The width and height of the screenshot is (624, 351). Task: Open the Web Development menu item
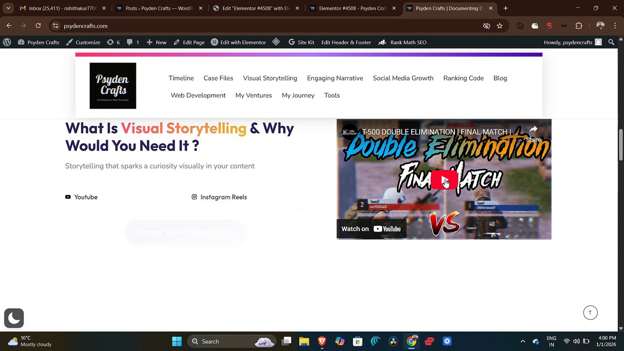(x=198, y=95)
